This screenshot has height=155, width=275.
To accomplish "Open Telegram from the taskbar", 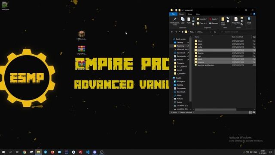I will 46,152.
